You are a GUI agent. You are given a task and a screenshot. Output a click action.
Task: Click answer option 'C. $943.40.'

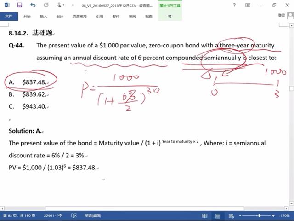pyautogui.click(x=28, y=106)
